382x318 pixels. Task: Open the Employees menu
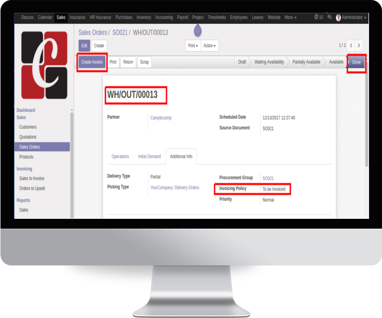(x=239, y=17)
